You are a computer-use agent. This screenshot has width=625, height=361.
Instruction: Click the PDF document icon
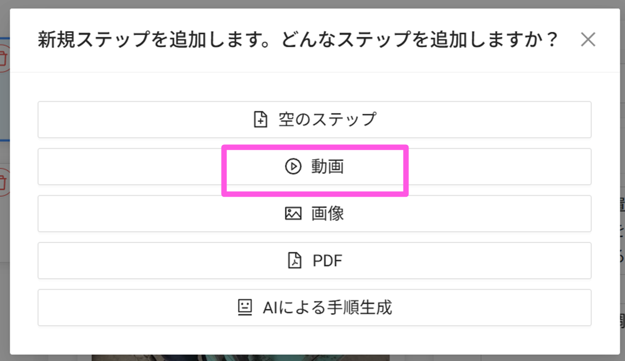[295, 260]
